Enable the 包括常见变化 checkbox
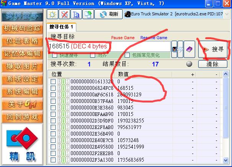The height and width of the screenshot is (167, 232). [x=127, y=55]
